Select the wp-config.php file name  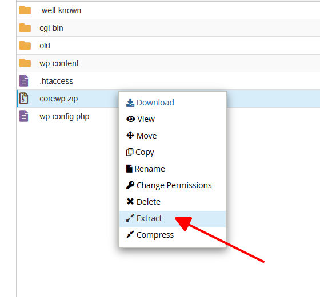point(65,117)
